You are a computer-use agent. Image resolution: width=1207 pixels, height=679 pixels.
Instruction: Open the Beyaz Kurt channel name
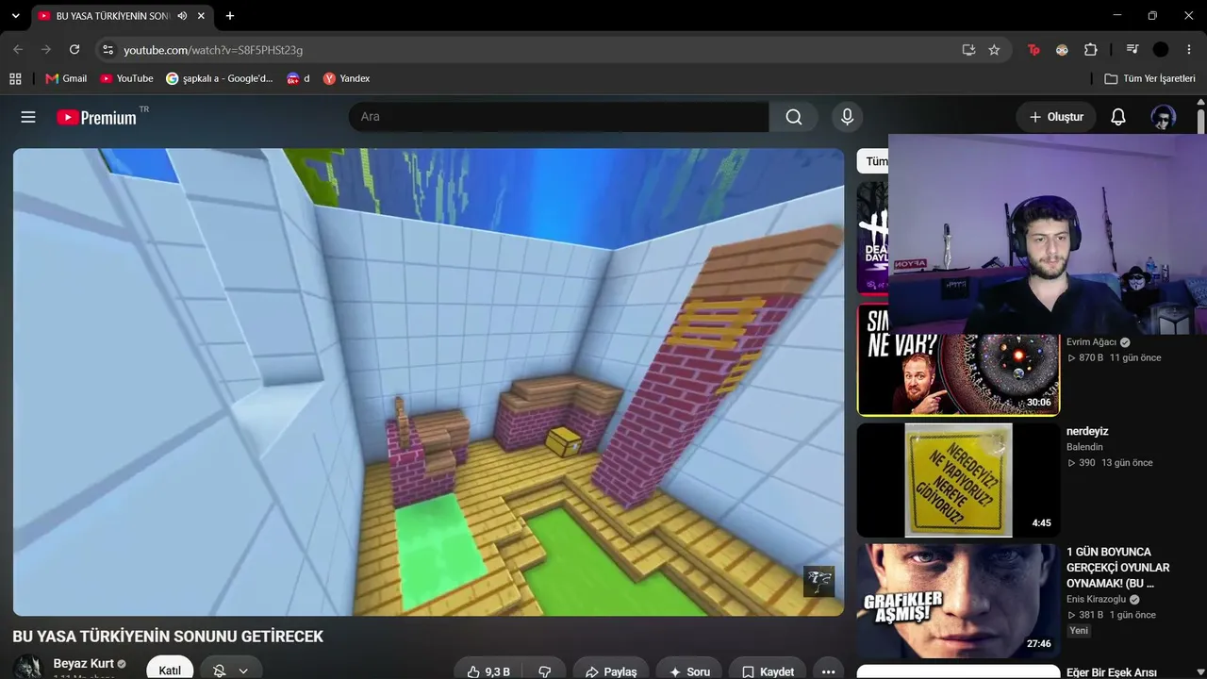(83, 663)
